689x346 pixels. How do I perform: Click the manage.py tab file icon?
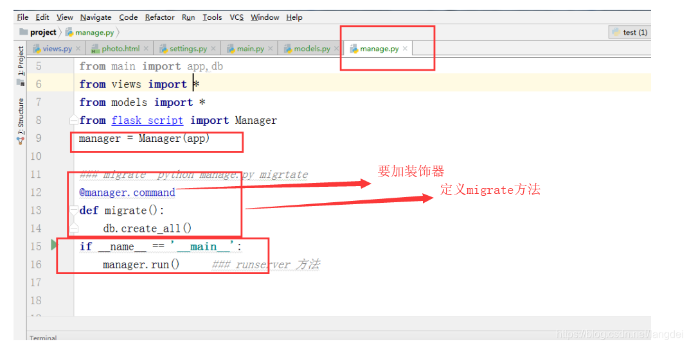(353, 49)
